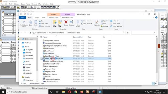Open the MapInfo Query menu

[23, 4]
